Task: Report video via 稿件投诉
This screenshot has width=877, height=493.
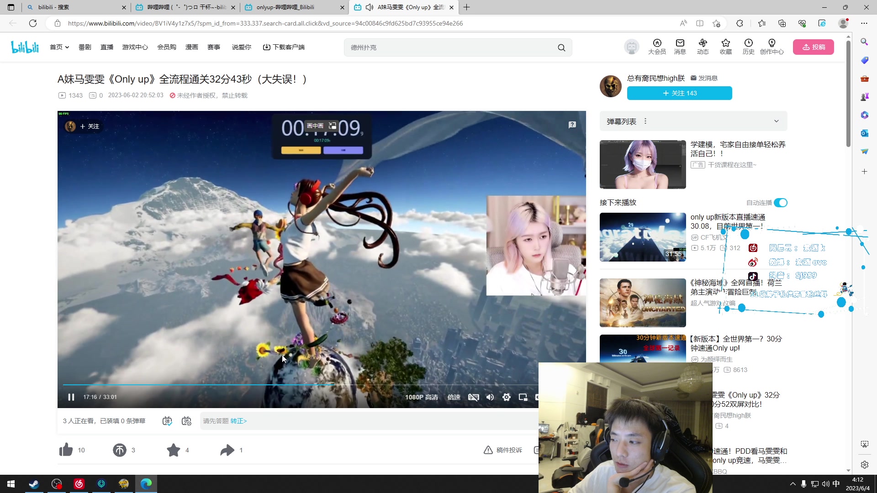Action: [x=503, y=450]
